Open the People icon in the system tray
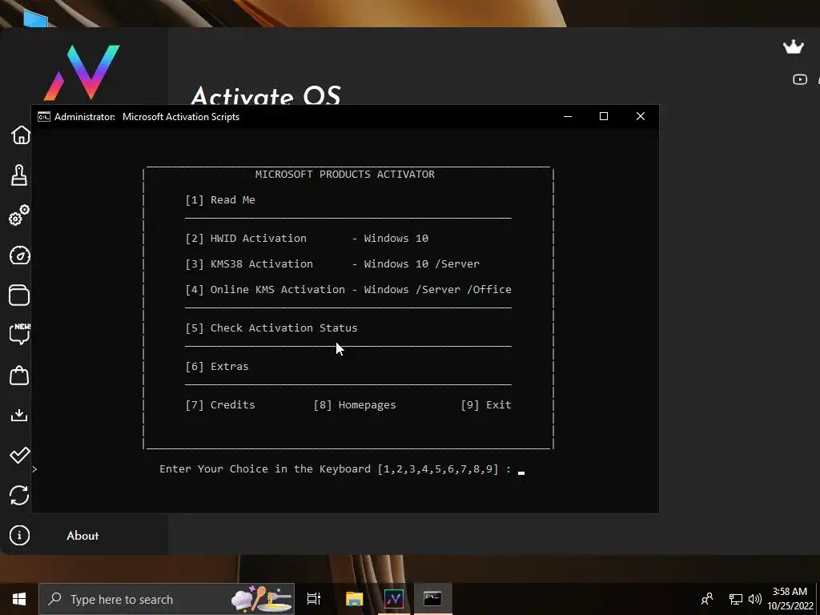Screen dimensions: 820x615 click(x=707, y=598)
